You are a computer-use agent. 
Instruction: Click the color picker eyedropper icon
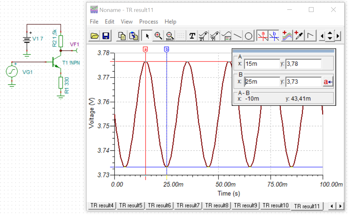click(x=299, y=36)
